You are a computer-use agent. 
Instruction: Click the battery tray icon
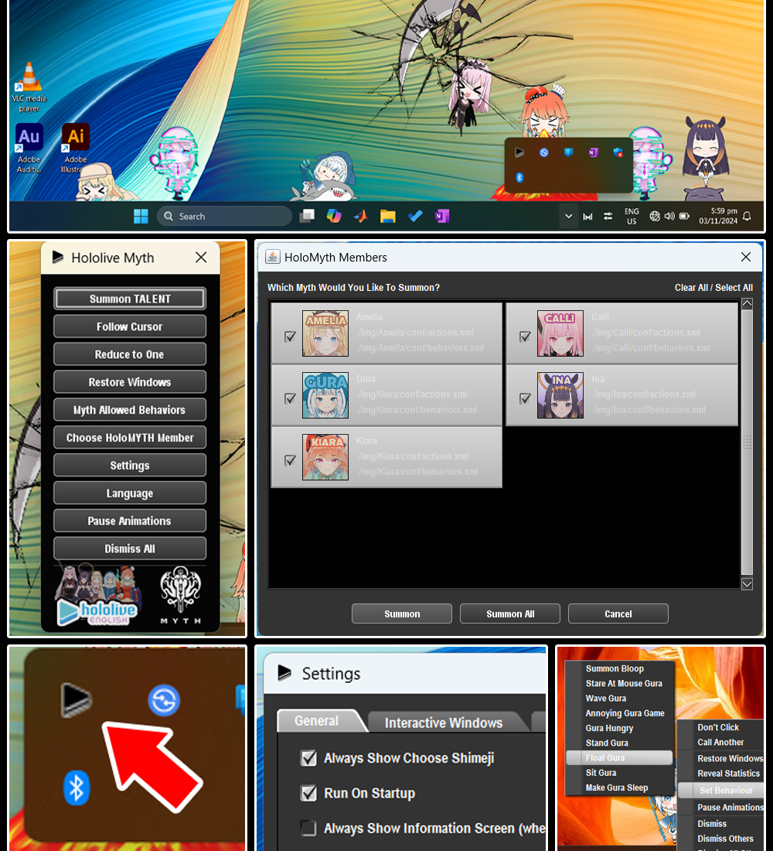[x=685, y=216]
